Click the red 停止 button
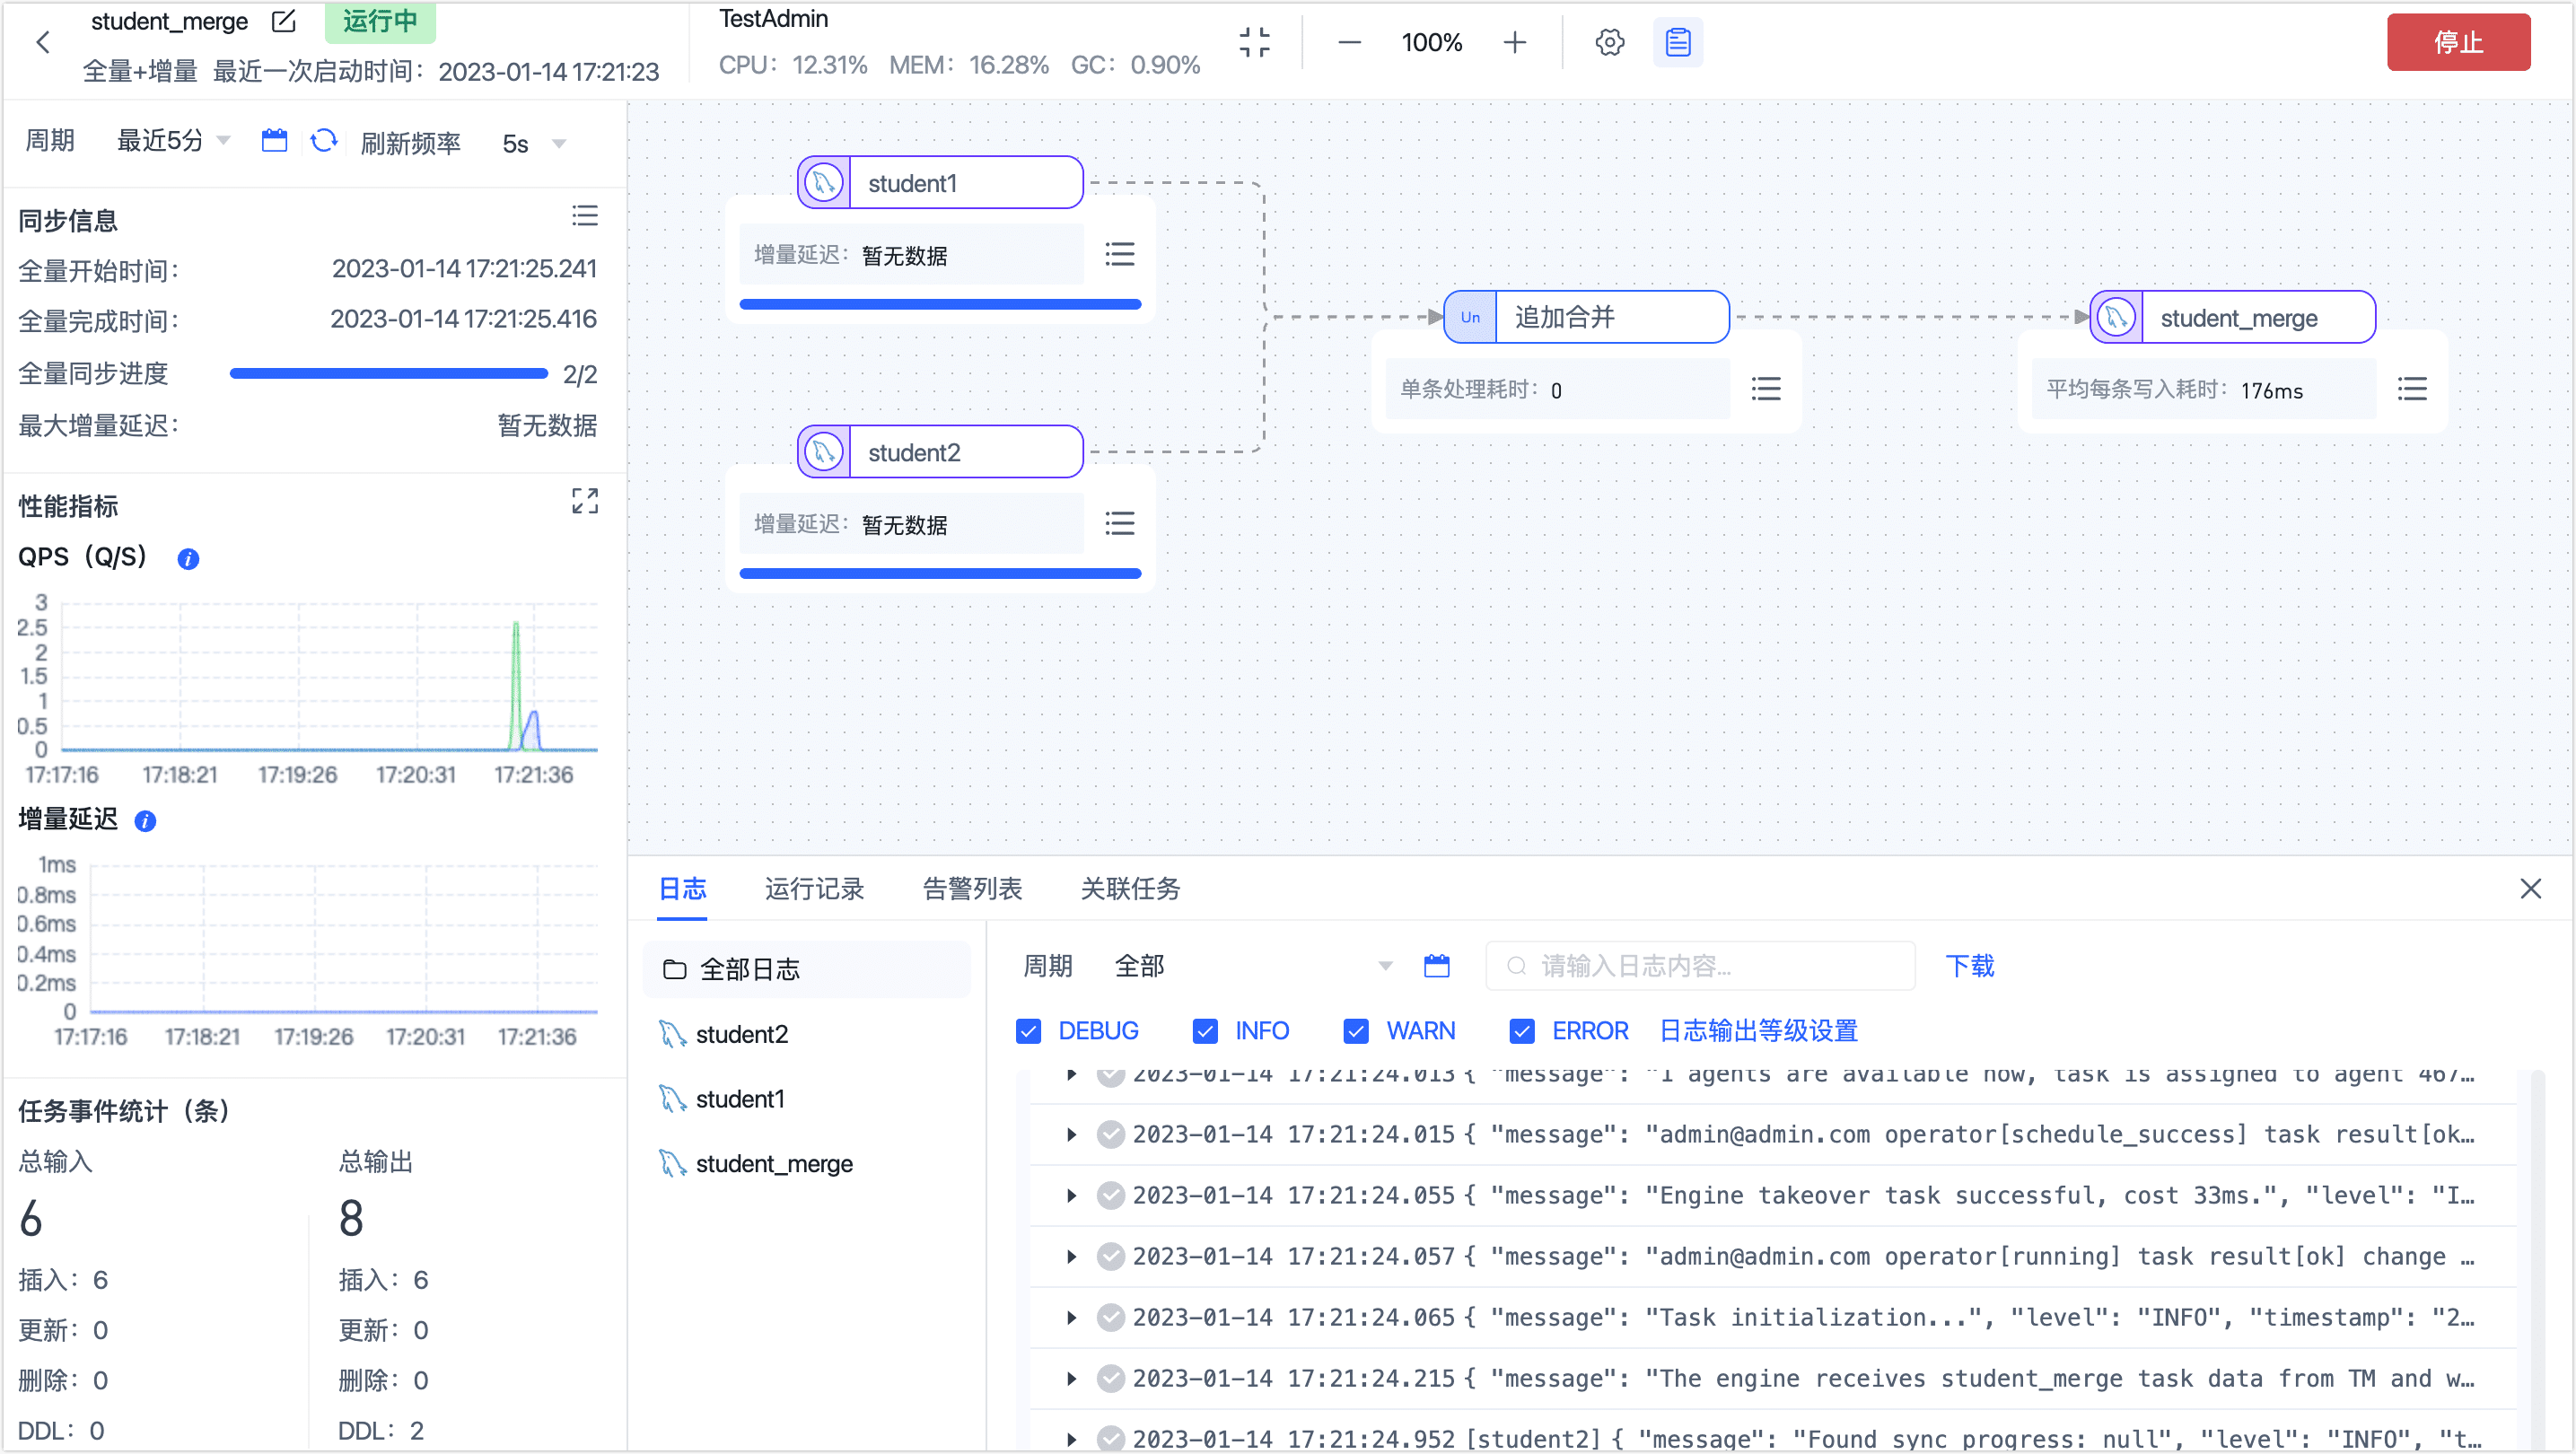The image size is (2576, 1454). coord(2457,42)
